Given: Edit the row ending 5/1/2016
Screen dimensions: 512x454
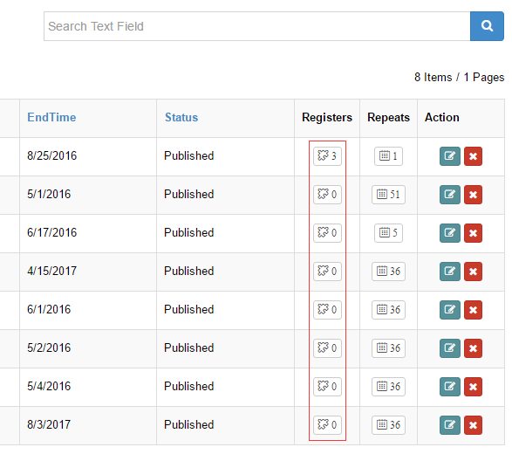Looking at the screenshot, I should (x=449, y=195).
